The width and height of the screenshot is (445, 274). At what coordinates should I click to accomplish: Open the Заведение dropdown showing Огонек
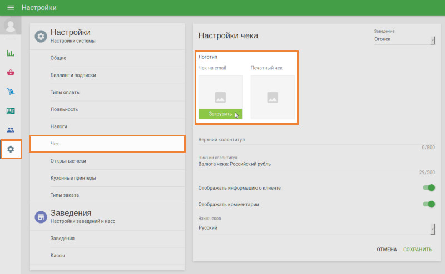404,39
